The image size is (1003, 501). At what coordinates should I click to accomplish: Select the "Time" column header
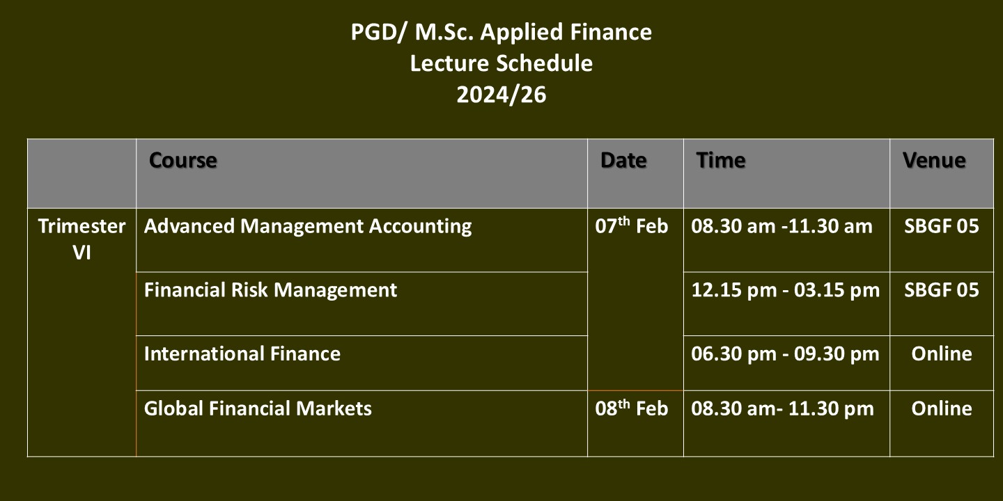pyautogui.click(x=721, y=161)
